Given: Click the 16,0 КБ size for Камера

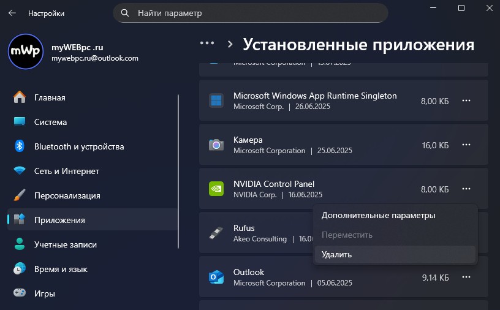Looking at the screenshot, I should click(435, 145).
